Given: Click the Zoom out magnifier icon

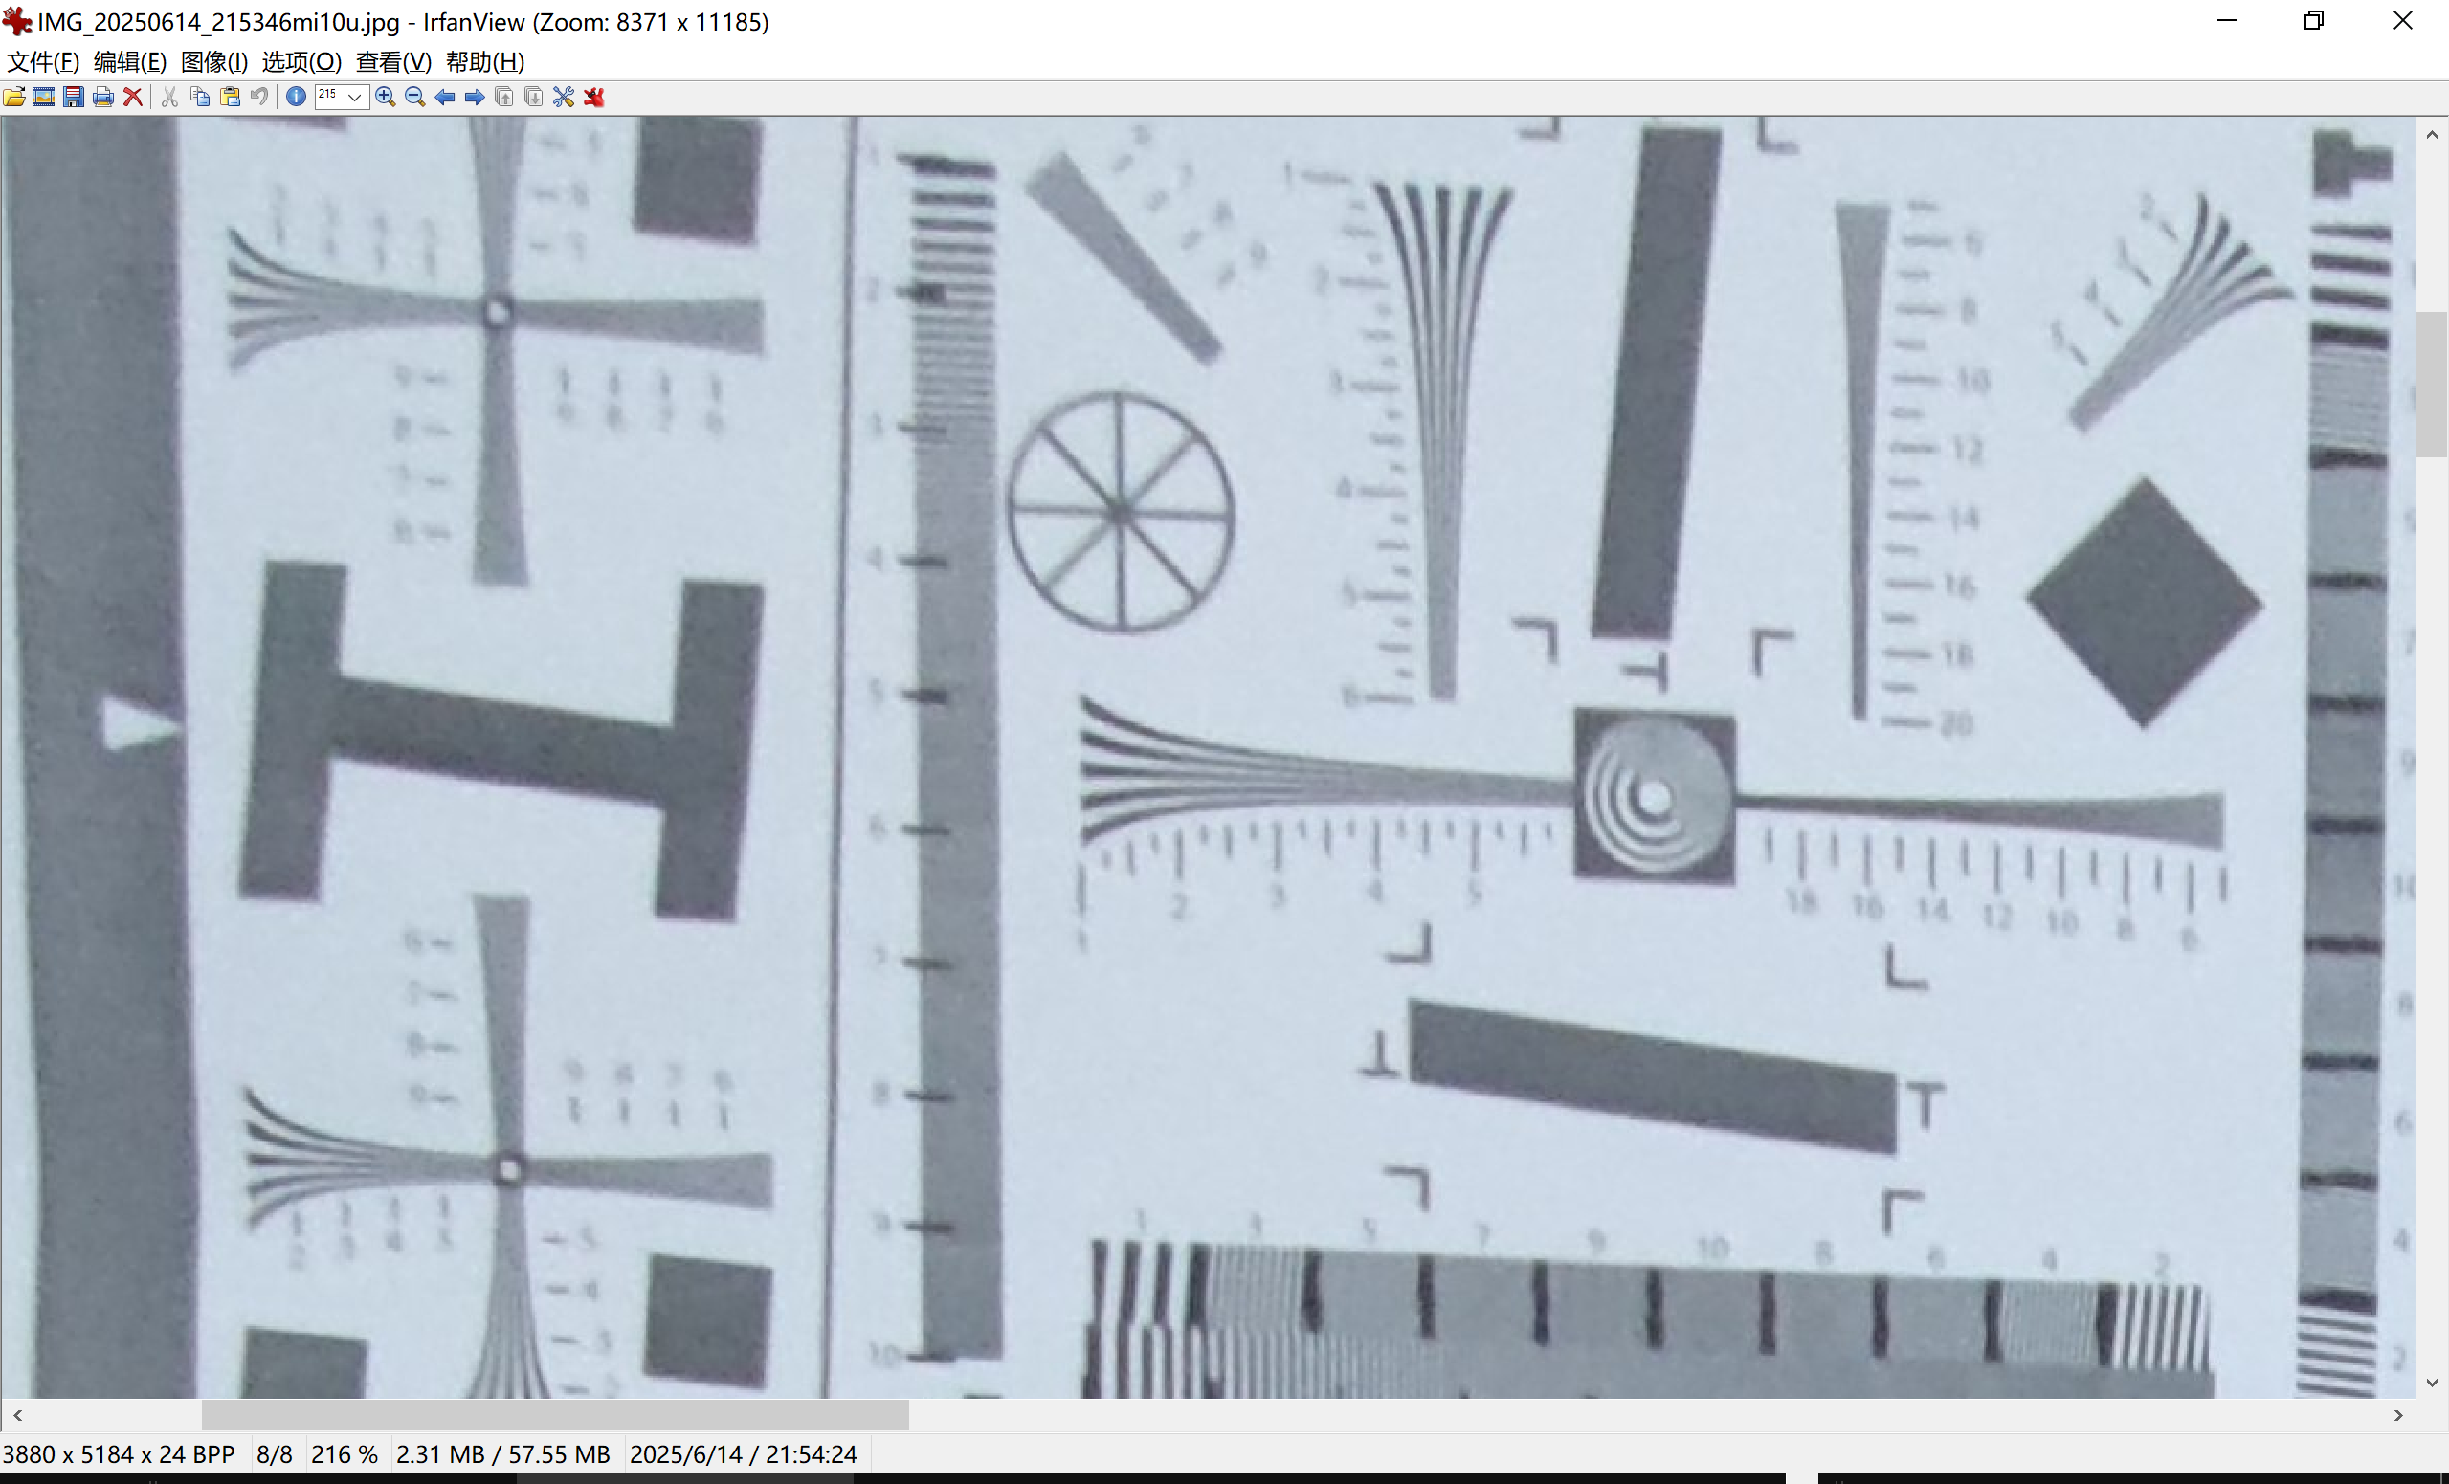Looking at the screenshot, I should [x=415, y=97].
